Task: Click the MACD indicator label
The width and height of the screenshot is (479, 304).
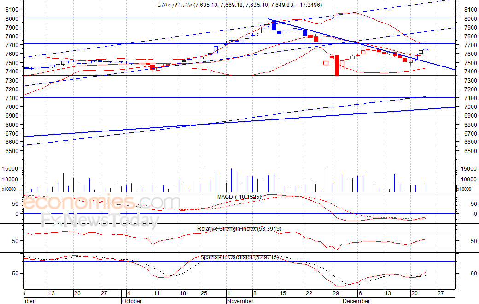Action: pyautogui.click(x=239, y=197)
